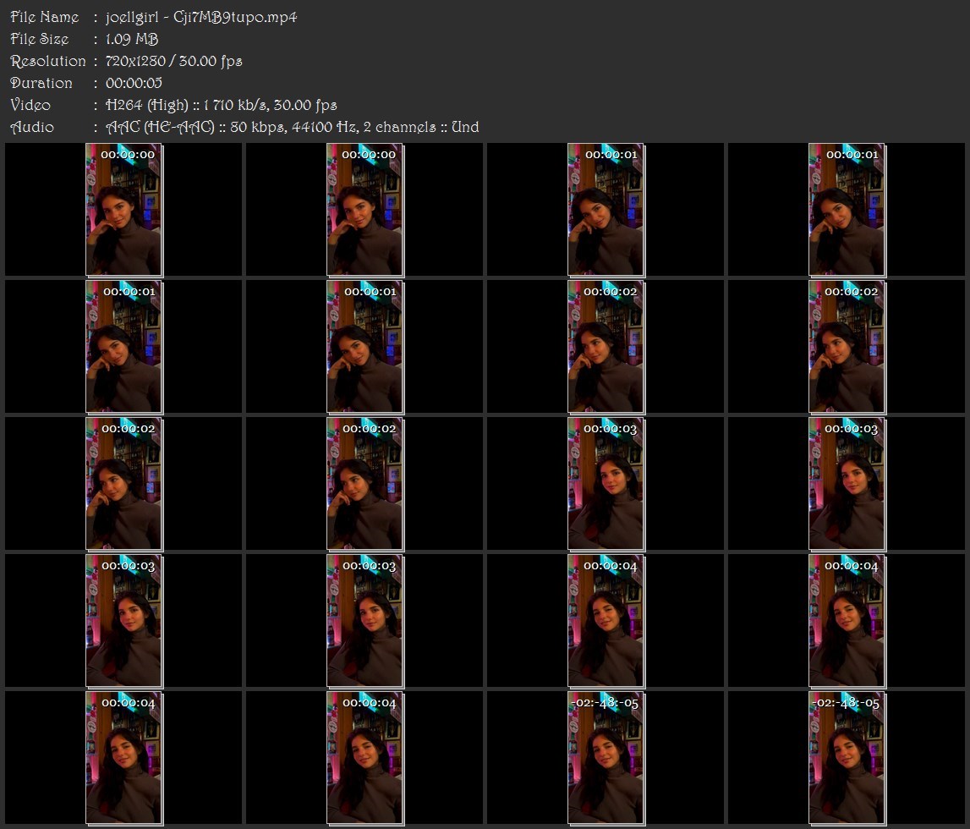Open the first -02:-48:-05 thumbnail
970x829 pixels.
[606, 759]
